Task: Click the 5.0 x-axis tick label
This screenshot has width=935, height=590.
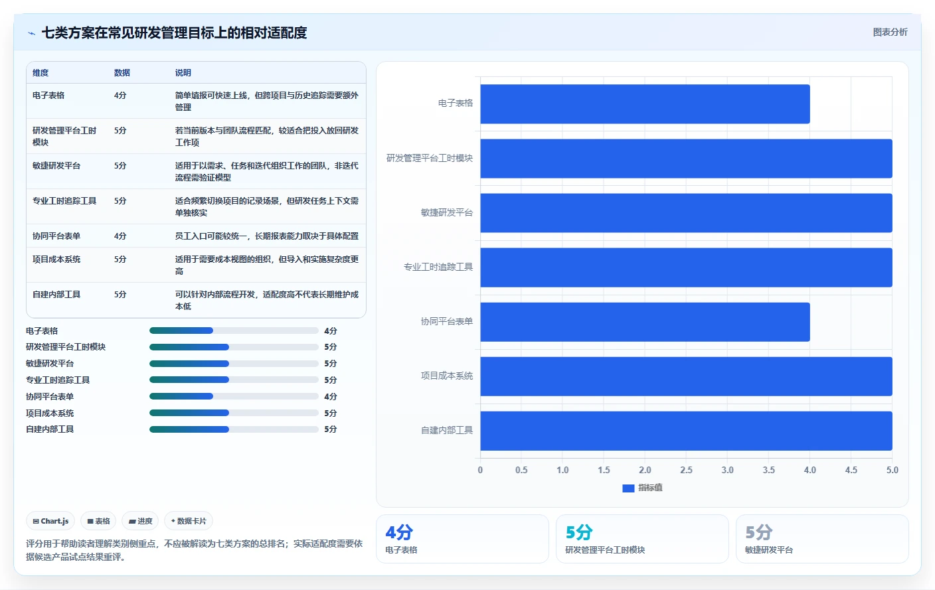Action: pos(892,470)
